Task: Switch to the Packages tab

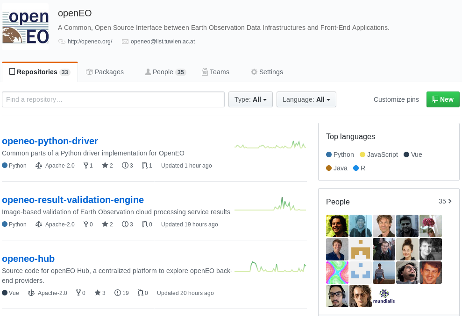Action: 105,72
